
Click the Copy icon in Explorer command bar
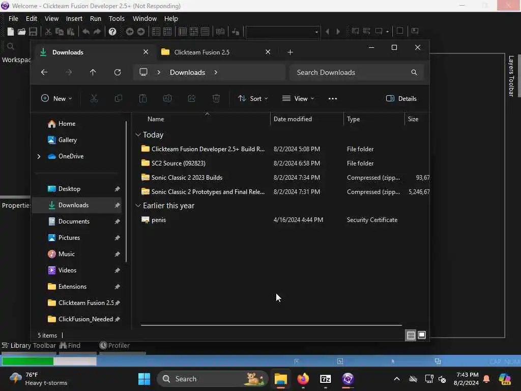[x=118, y=98]
